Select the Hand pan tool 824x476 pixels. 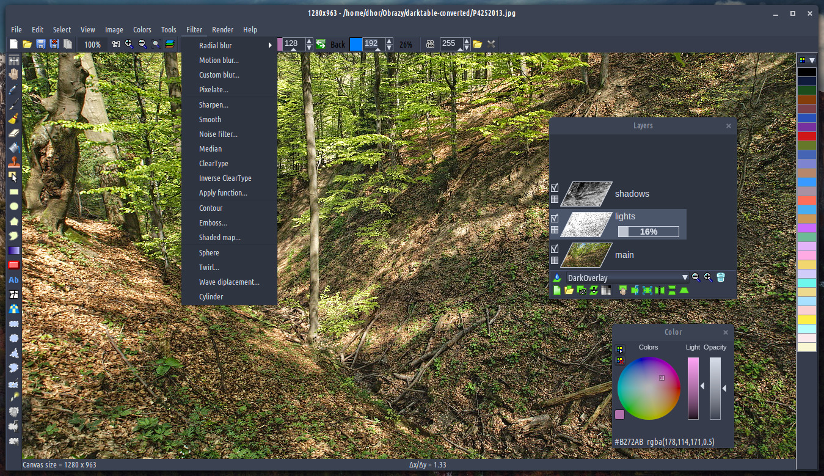pyautogui.click(x=13, y=75)
